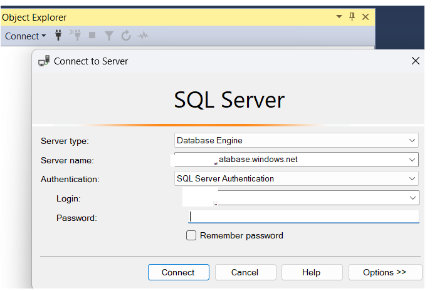
Task: Expand the Authentication dropdown
Action: coord(412,179)
